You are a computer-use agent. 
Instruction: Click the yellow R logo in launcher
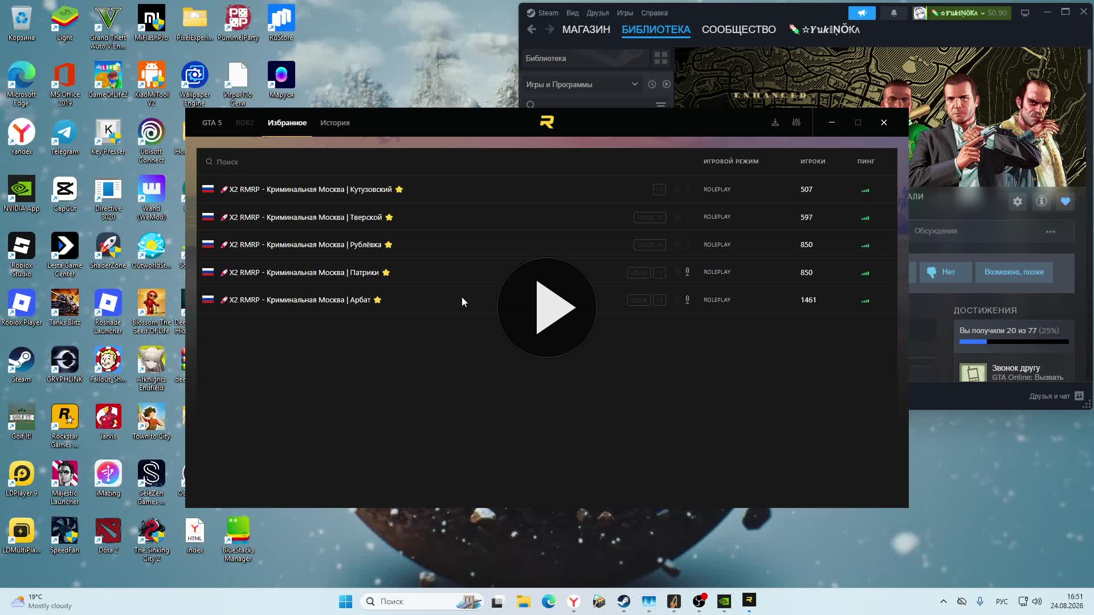point(547,122)
